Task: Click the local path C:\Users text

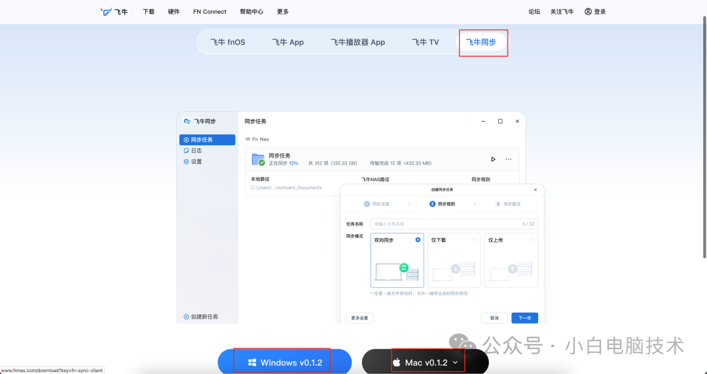Action: 286,188
